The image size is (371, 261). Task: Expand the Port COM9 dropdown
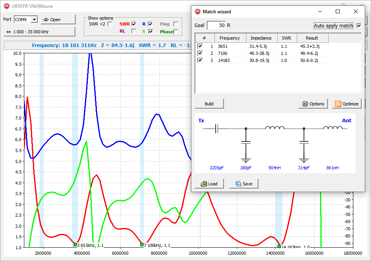point(34,20)
